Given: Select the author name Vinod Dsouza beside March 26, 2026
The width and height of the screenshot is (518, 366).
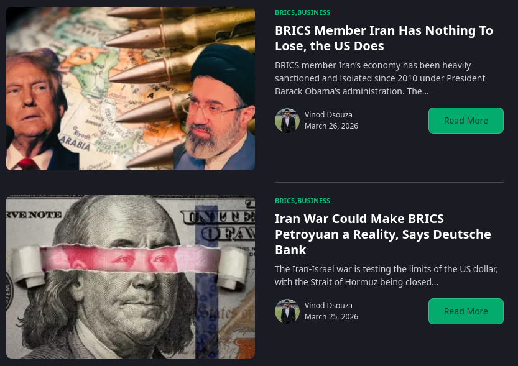Looking at the screenshot, I should pyautogui.click(x=328, y=114).
